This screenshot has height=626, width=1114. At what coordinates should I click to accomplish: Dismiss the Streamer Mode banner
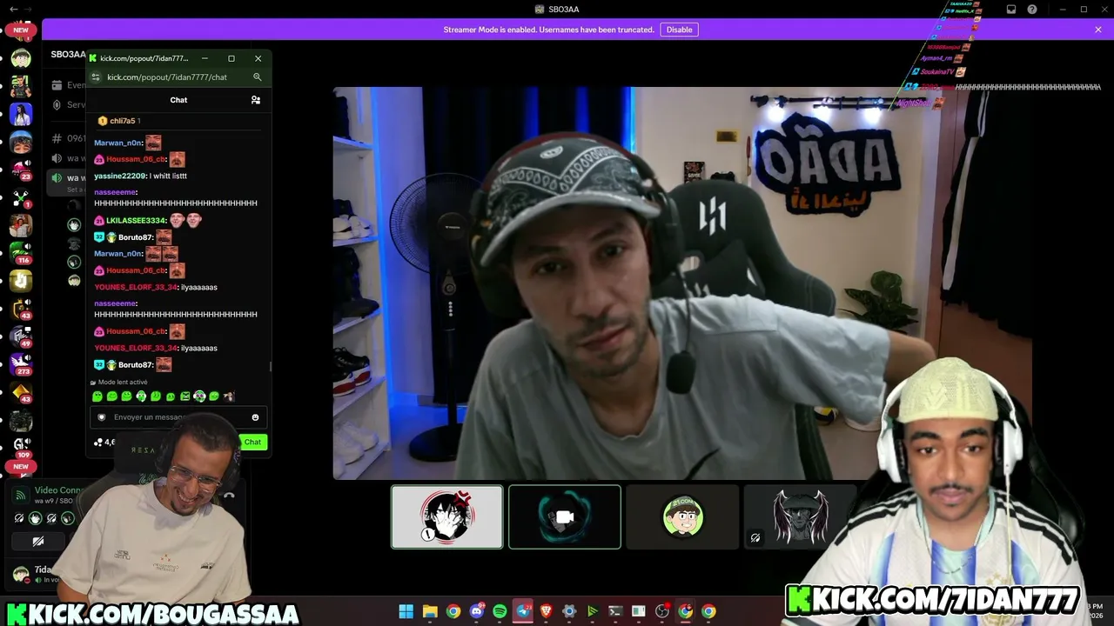point(1098,30)
